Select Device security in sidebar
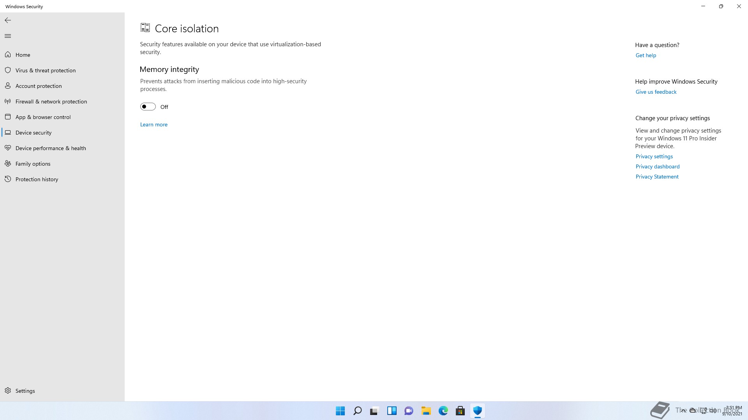 tap(62, 133)
